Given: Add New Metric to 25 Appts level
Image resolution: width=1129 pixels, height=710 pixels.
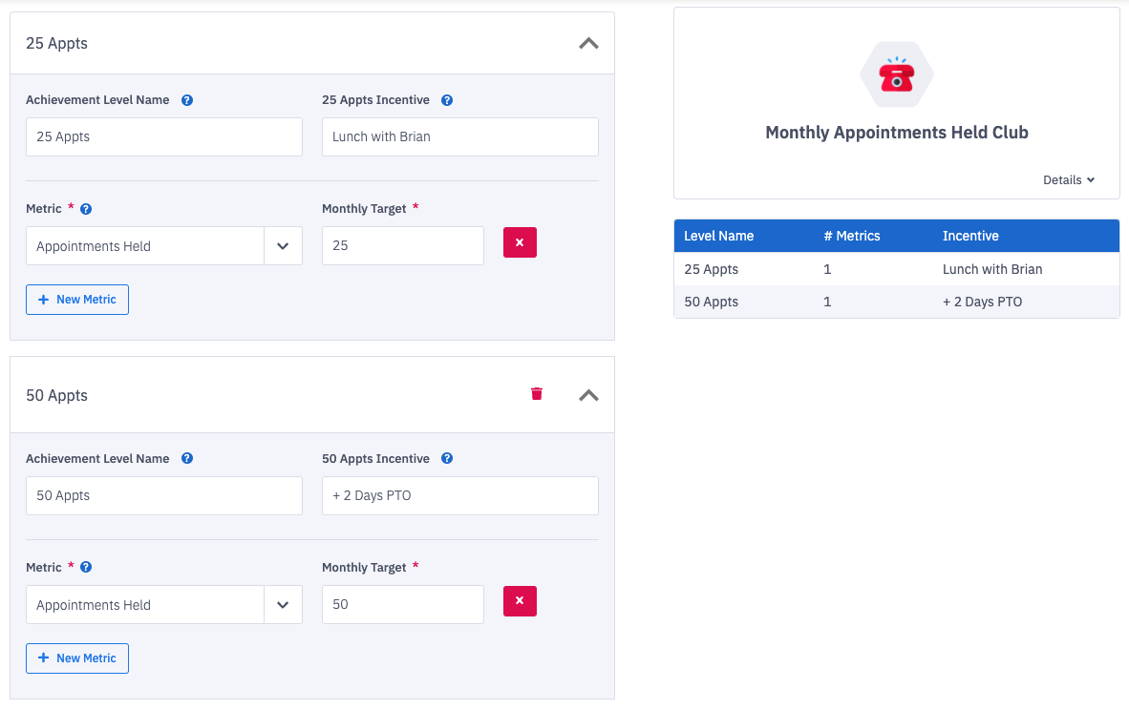Looking at the screenshot, I should point(77,300).
